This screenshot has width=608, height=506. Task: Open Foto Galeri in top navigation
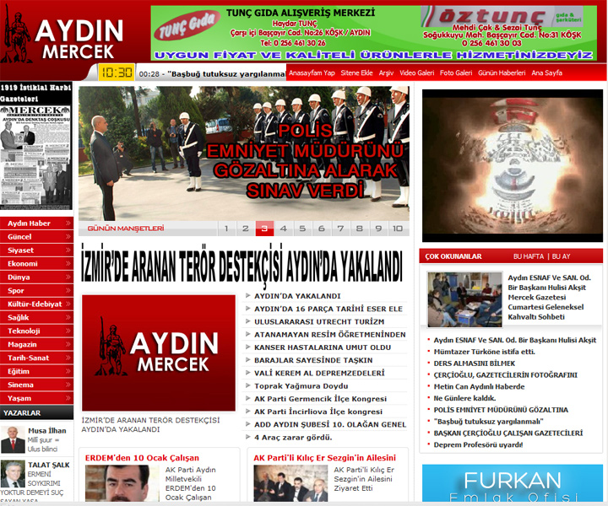[x=456, y=73]
